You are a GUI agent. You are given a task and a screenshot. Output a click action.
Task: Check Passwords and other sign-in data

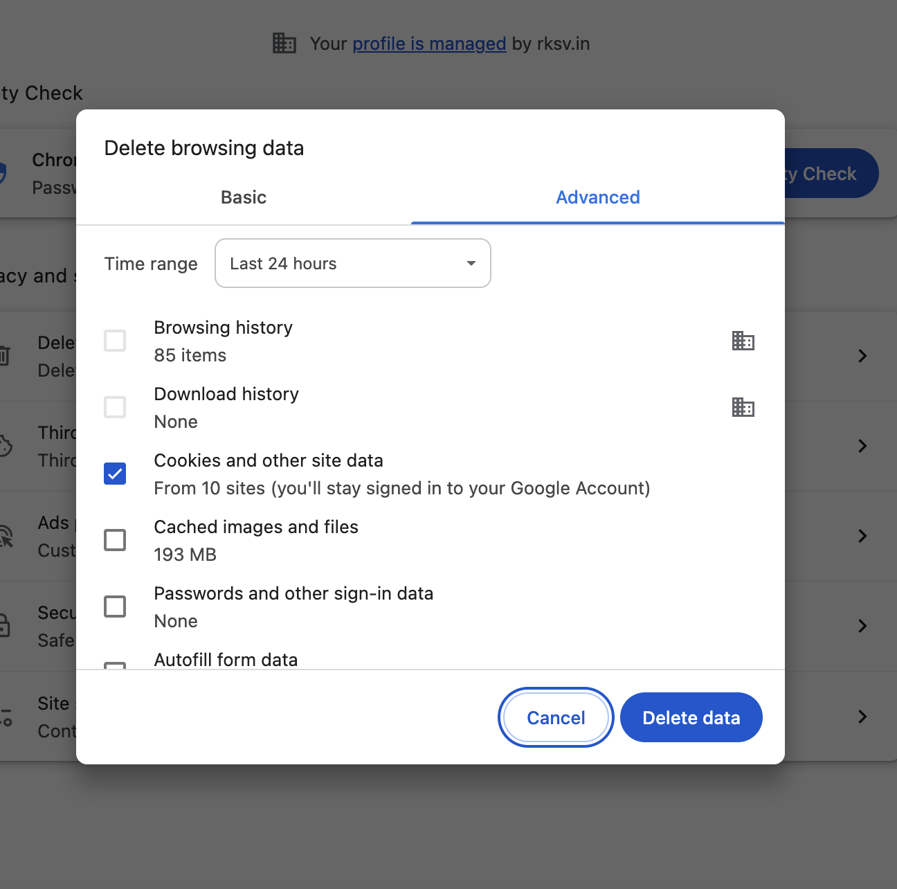[x=115, y=607]
